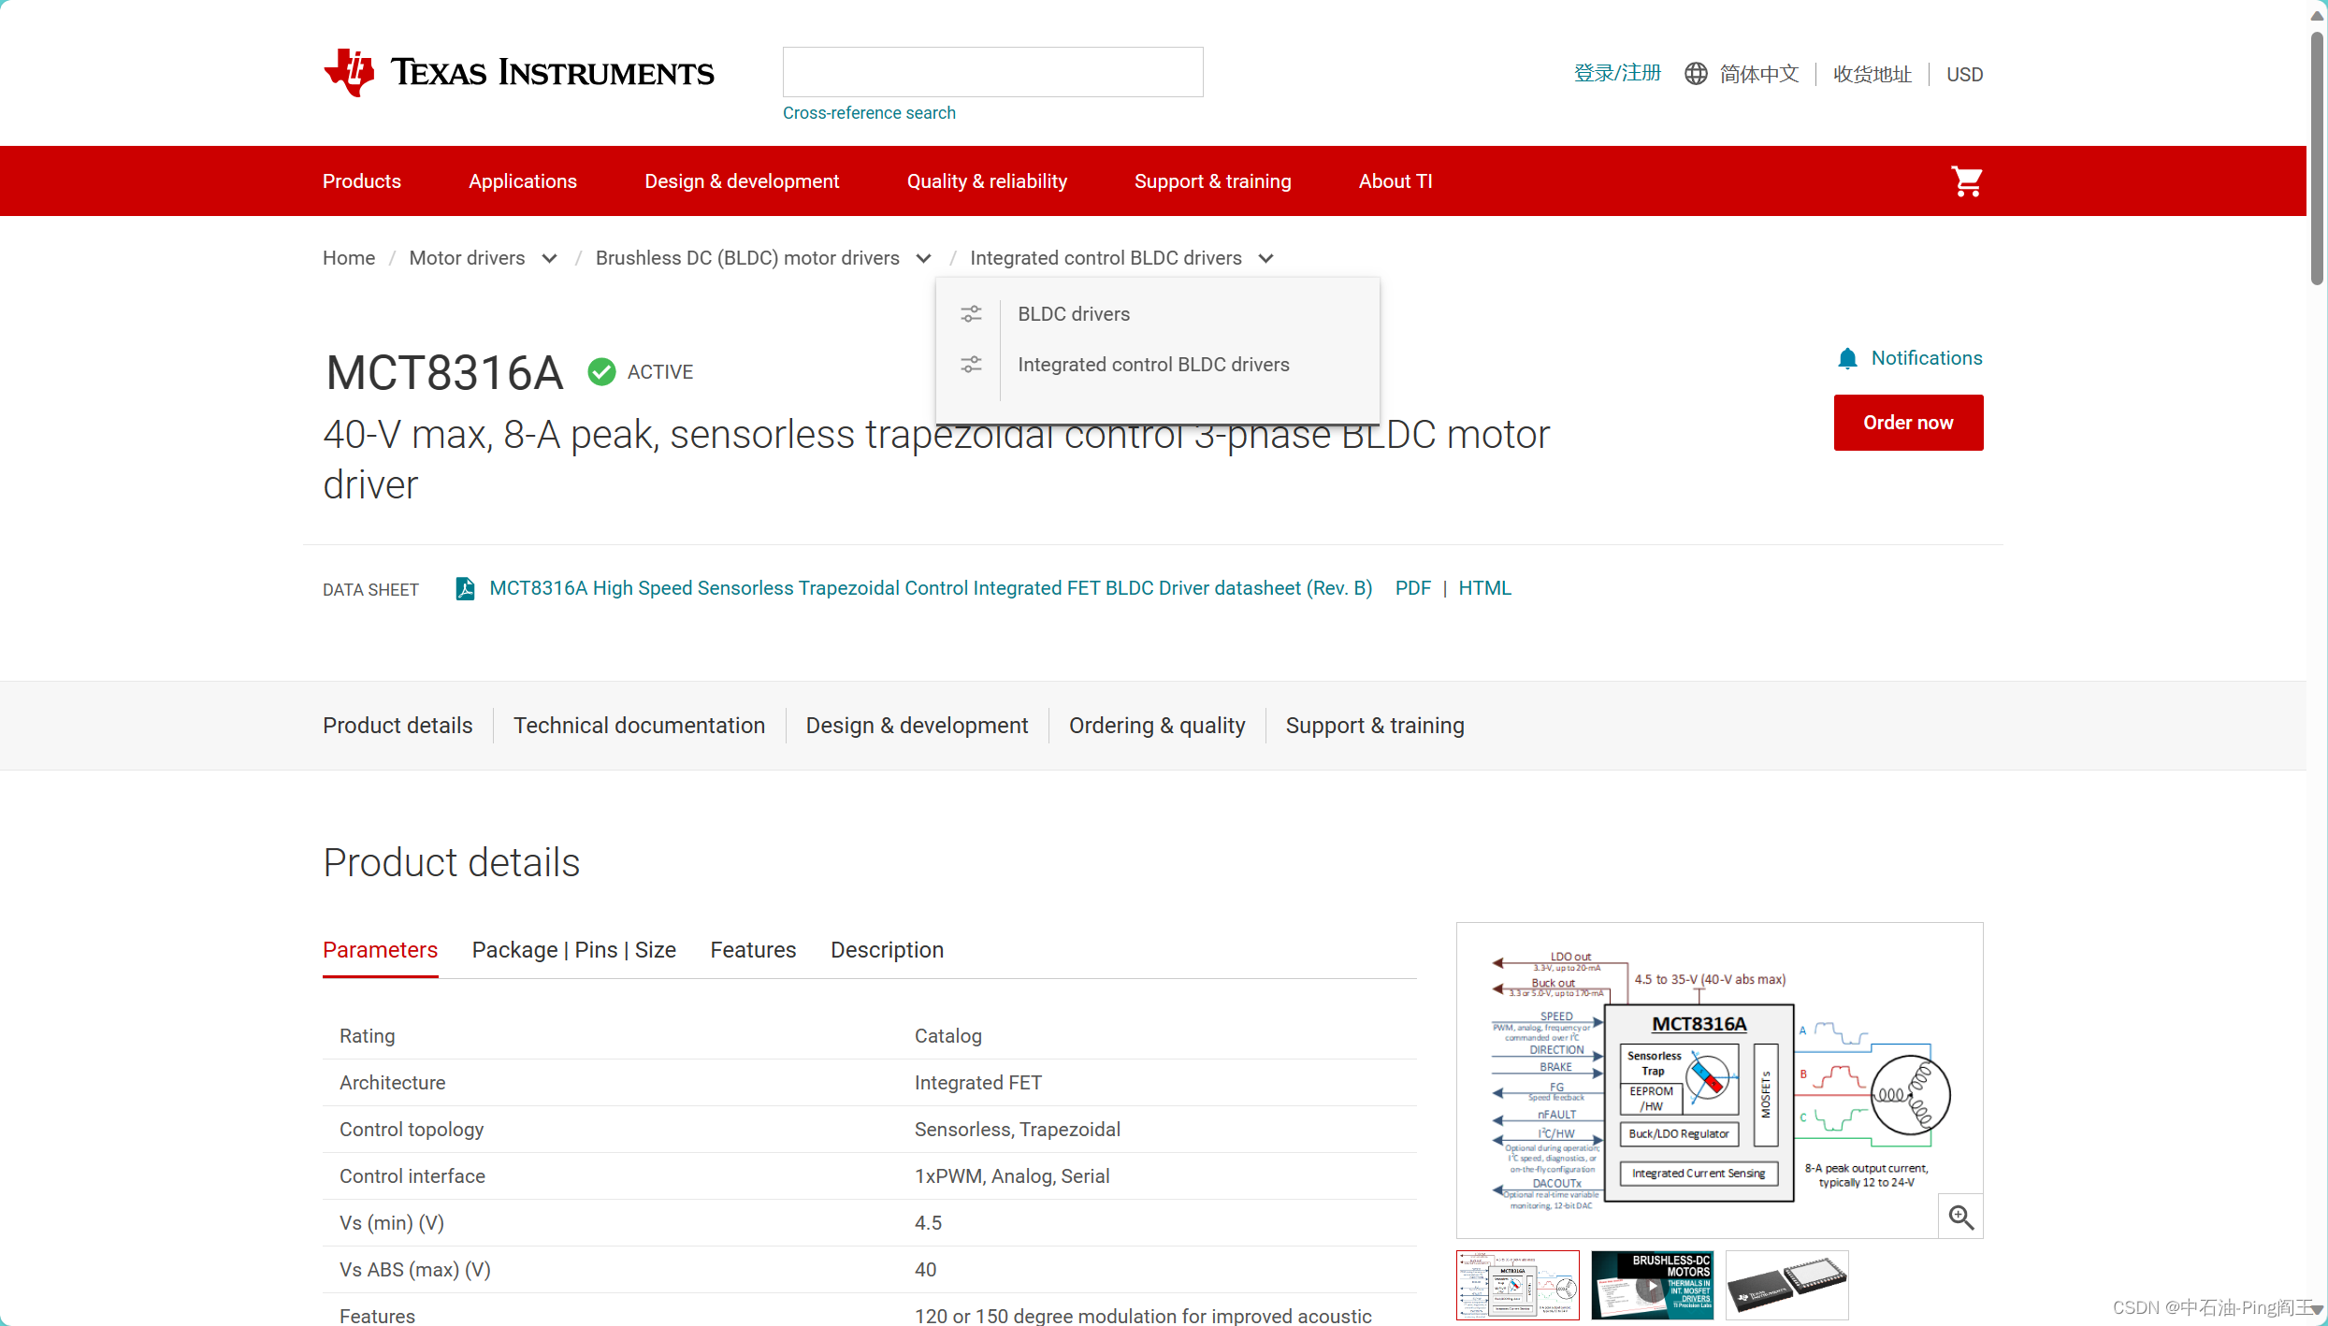Open the Notifications link
This screenshot has height=1326, width=2328.
(x=1927, y=358)
